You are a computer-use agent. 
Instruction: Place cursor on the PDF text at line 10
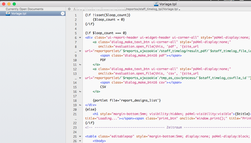(x=103, y=60)
